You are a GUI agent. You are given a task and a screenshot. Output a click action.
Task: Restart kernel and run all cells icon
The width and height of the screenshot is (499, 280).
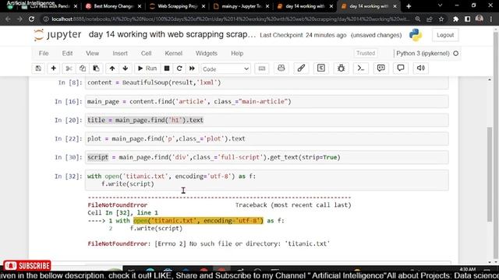pyautogui.click(x=192, y=68)
